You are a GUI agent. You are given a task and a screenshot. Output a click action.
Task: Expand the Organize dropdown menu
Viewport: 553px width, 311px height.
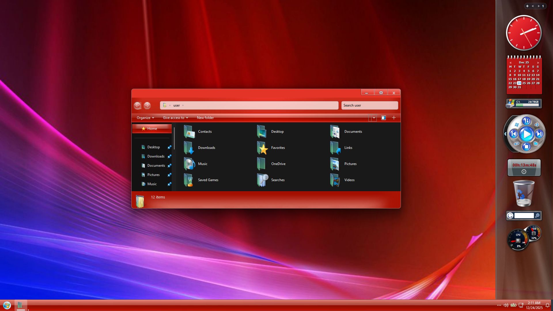point(145,118)
